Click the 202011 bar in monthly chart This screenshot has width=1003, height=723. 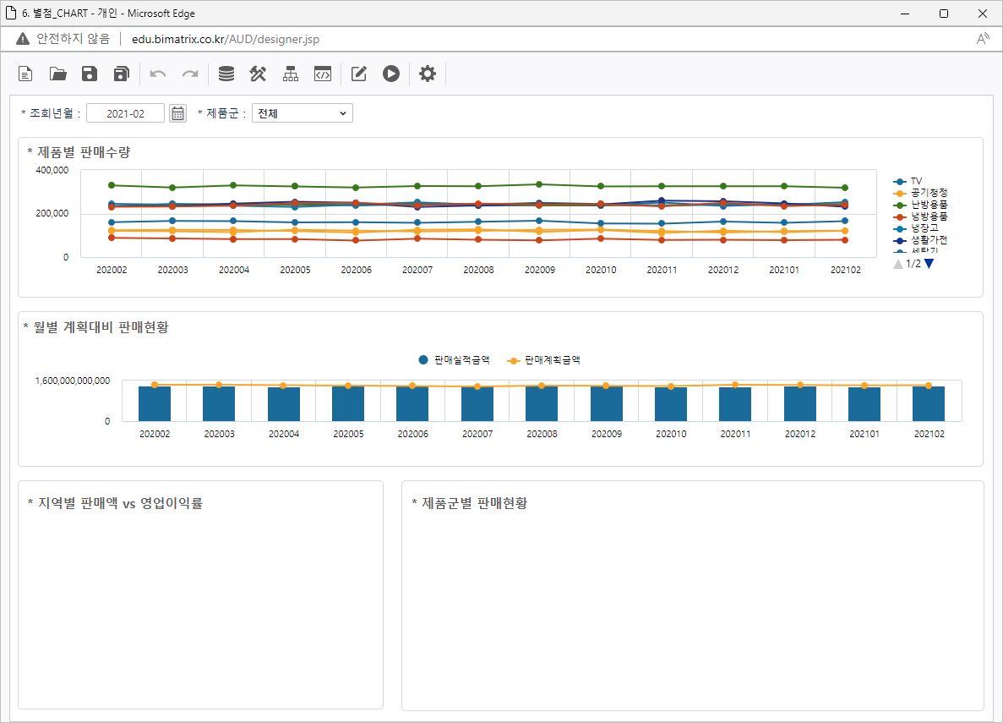[x=735, y=403]
